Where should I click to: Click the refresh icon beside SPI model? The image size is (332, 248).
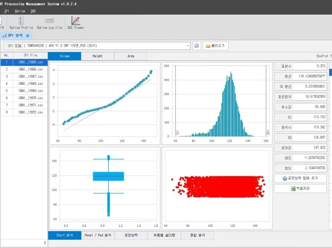tap(196, 46)
